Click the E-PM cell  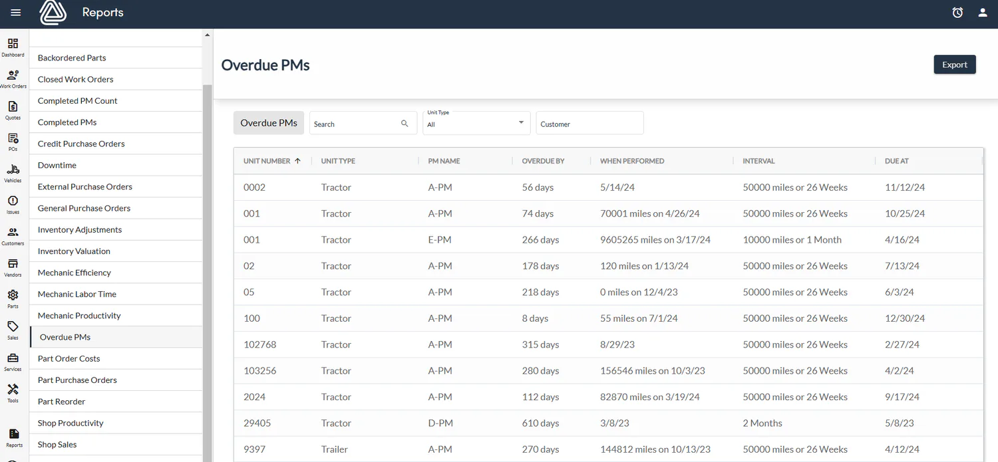(x=440, y=240)
